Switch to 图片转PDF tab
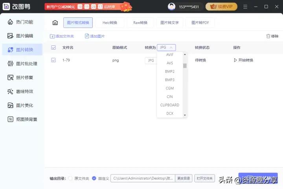This screenshot has height=189, width=283. click(200, 22)
